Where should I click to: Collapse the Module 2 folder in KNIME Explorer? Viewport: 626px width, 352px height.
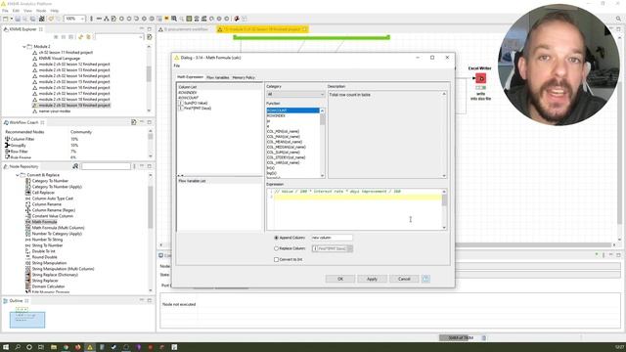pos(24,46)
